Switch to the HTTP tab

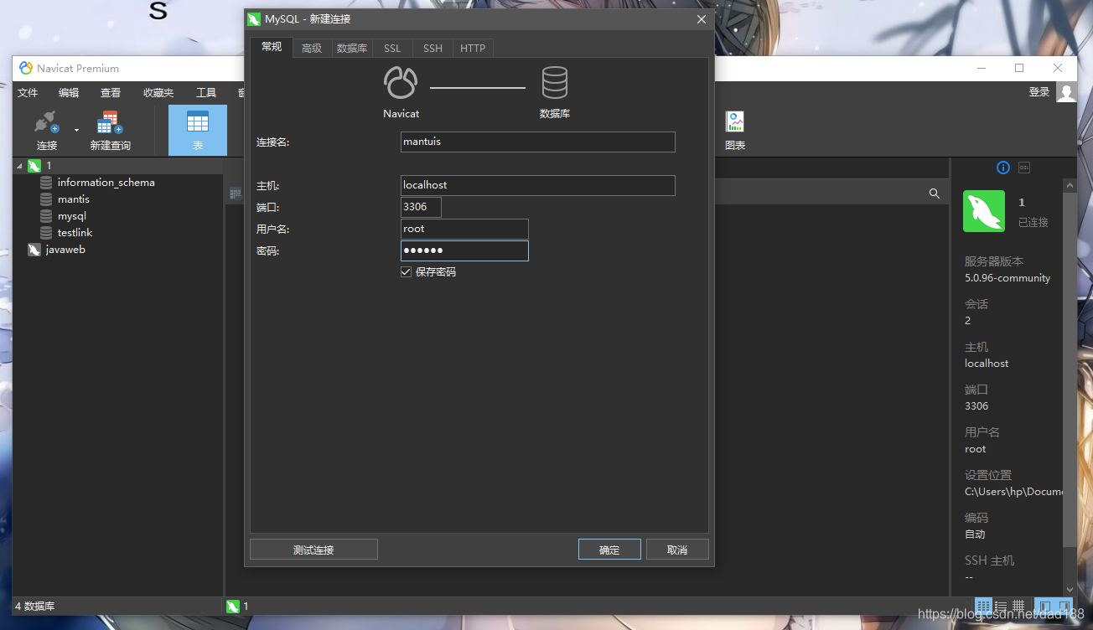pyautogui.click(x=473, y=49)
